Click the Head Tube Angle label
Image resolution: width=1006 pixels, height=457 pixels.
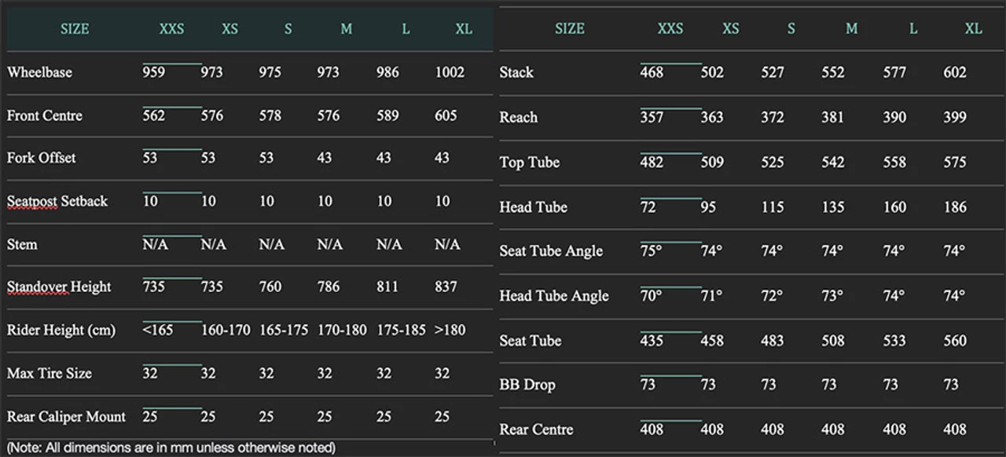click(554, 296)
